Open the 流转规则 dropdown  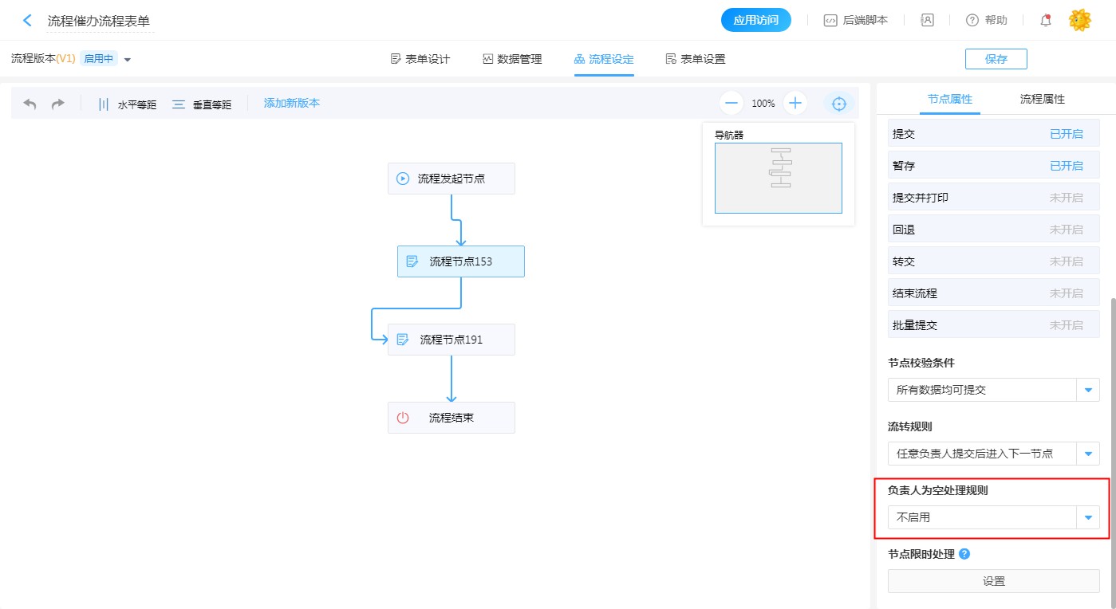point(1088,454)
